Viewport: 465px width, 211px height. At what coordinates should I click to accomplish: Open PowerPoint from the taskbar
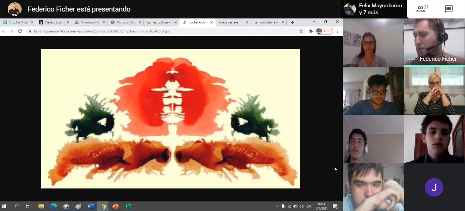pyautogui.click(x=115, y=206)
